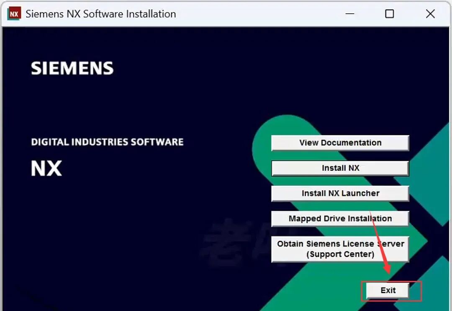Start installation with Install NX button
This screenshot has height=311, width=452.
(340, 168)
